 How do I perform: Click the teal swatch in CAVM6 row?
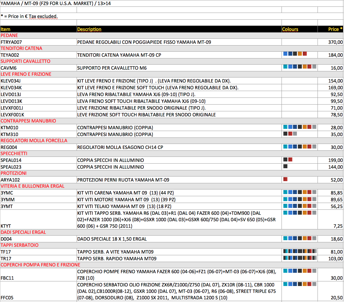tap(286, 67)
